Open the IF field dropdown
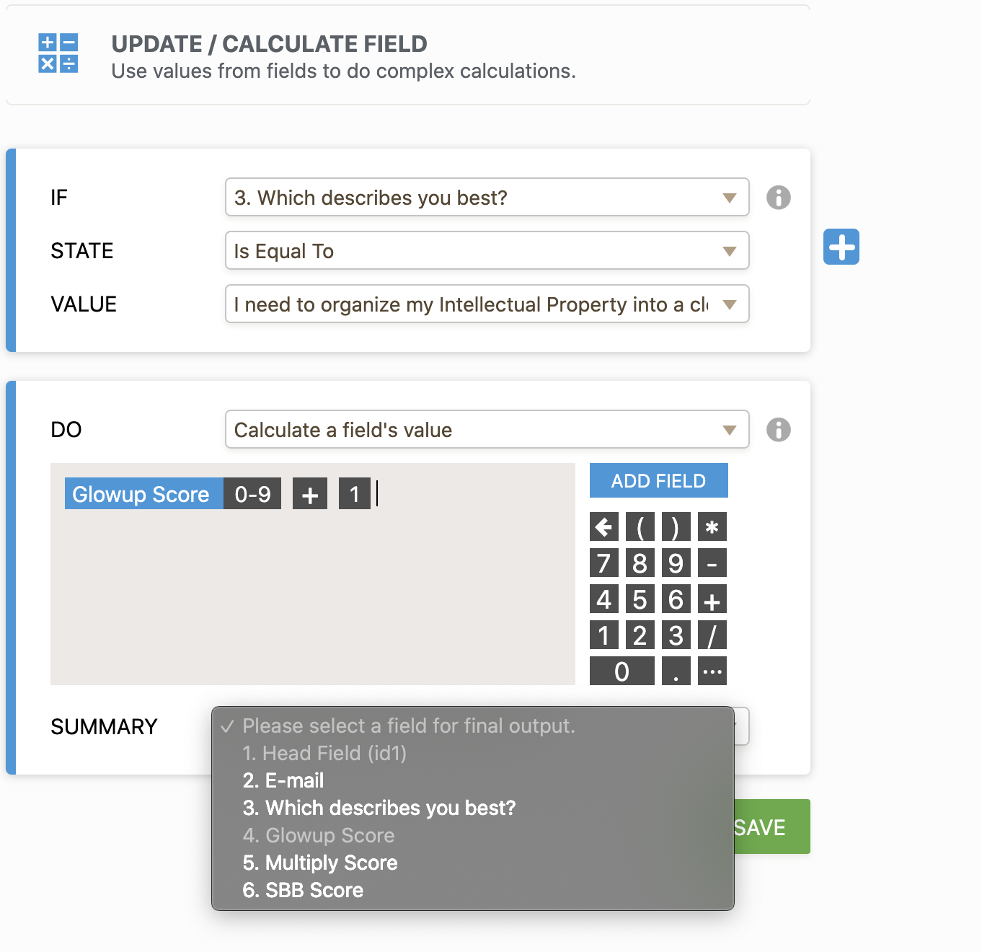982x952 pixels. click(x=487, y=197)
